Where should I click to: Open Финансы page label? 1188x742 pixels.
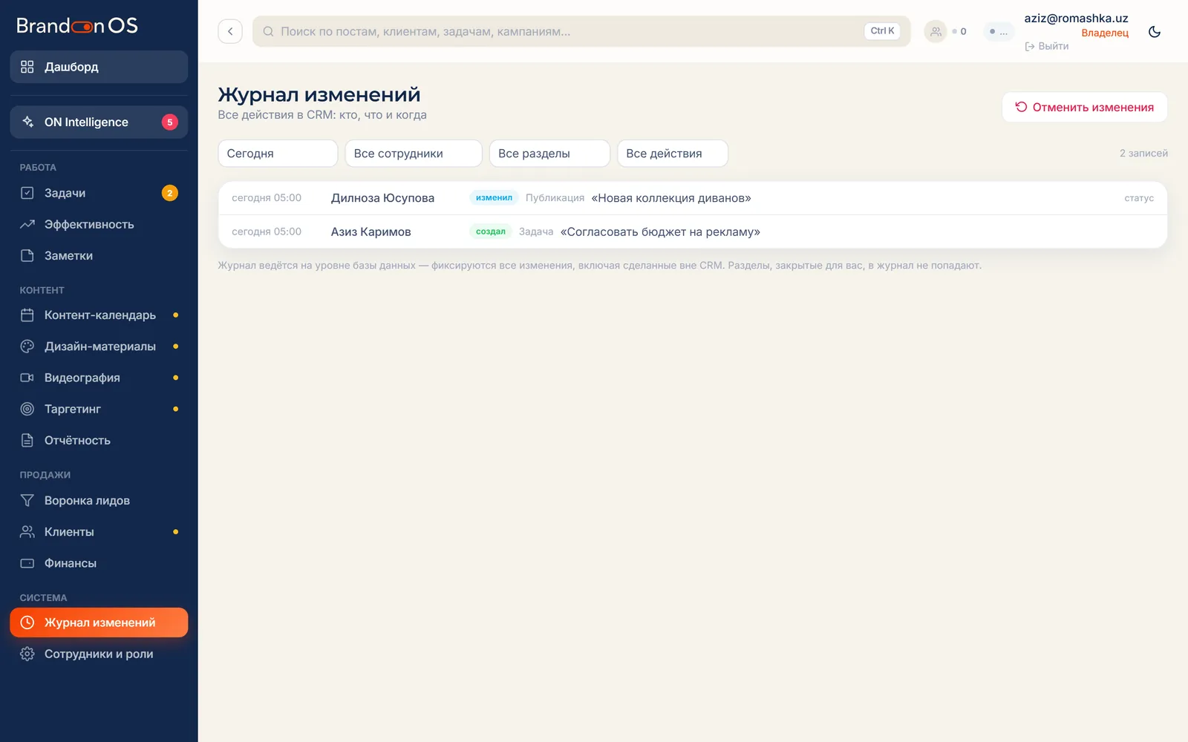pos(71,563)
